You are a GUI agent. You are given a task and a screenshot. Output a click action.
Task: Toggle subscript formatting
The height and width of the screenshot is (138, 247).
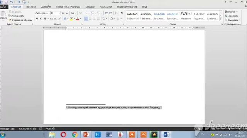coord(55,19)
